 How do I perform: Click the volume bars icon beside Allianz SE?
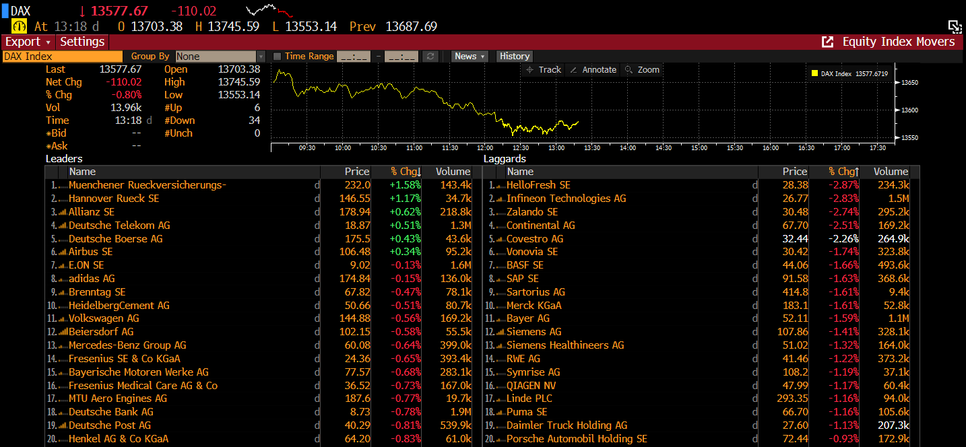63,212
